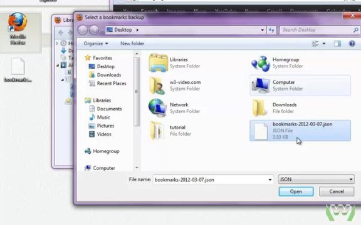Select the Tags item in Library window
The image size is (361, 225).
point(67,57)
